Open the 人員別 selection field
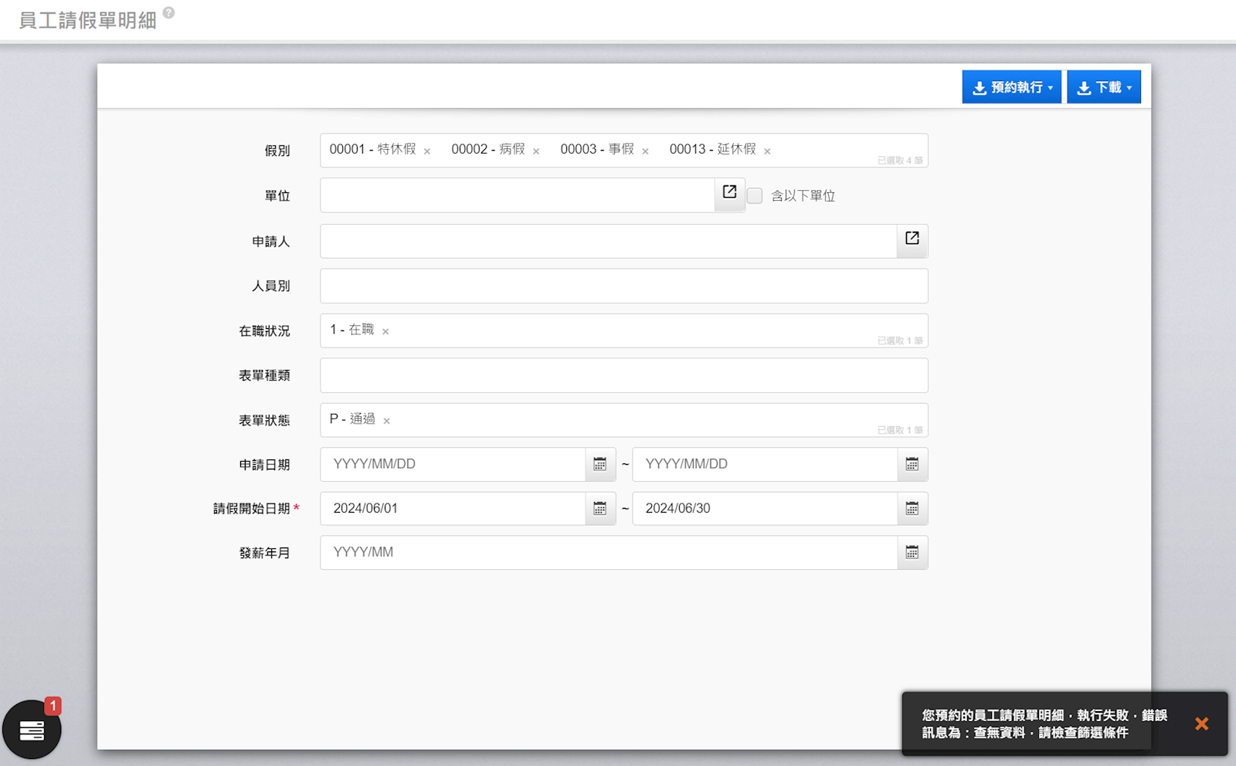 click(x=623, y=286)
